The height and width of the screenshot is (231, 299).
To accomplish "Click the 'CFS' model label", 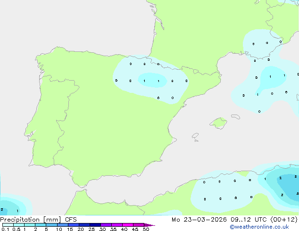I will (x=71, y=220).
